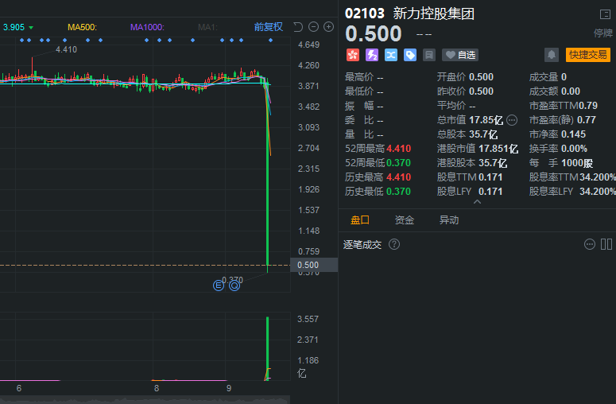
Task: Click the 历史最高 value 4.410
Action: [399, 177]
